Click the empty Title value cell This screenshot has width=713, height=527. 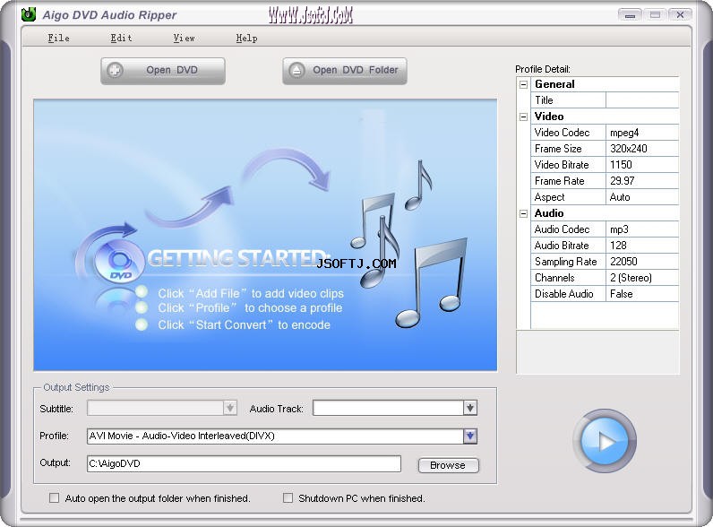click(642, 100)
